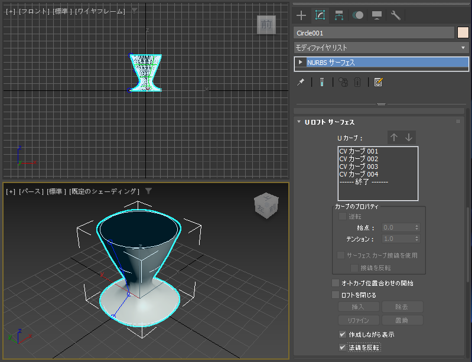Click the object color swatch
The image size is (472, 362).
click(463, 33)
